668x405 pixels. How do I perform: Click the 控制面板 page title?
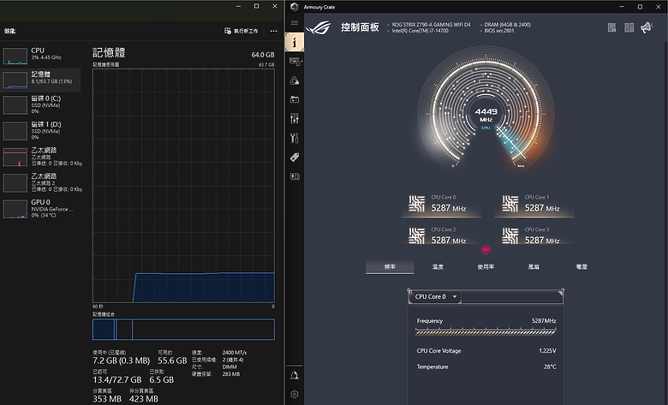(360, 27)
